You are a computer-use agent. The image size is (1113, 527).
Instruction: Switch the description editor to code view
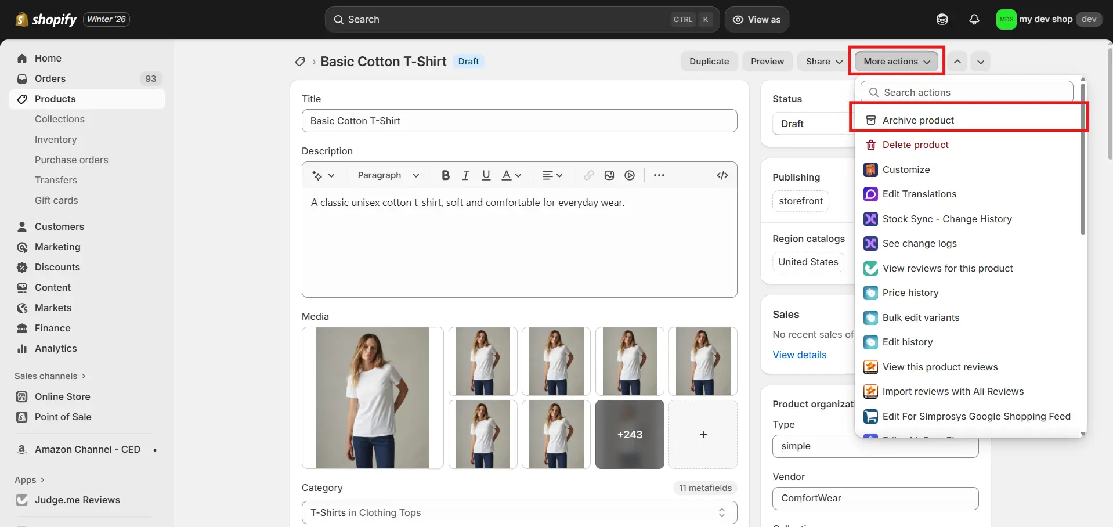pos(722,175)
